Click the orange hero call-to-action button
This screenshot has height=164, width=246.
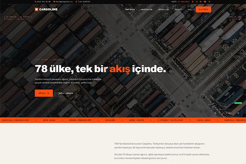pos(44,93)
